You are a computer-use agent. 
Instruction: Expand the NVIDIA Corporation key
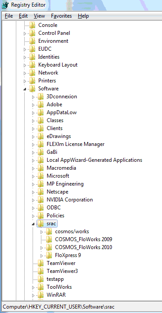(33, 200)
